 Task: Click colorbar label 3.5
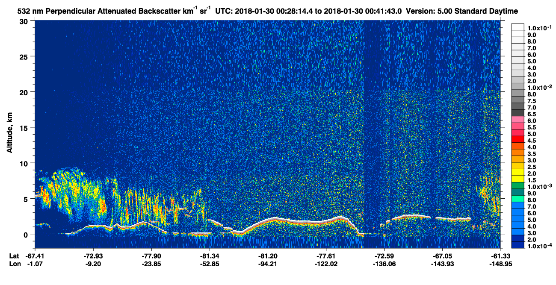(532, 154)
